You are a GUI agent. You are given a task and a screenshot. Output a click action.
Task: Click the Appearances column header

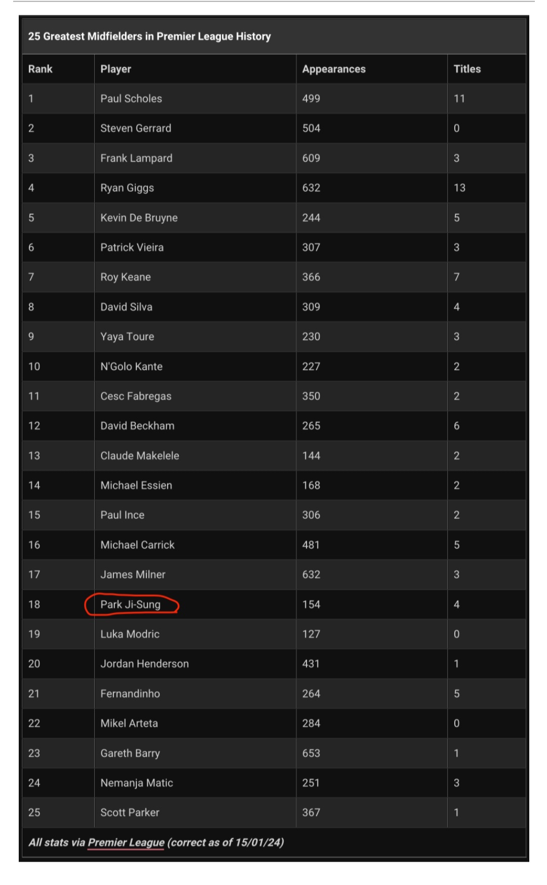coord(334,69)
